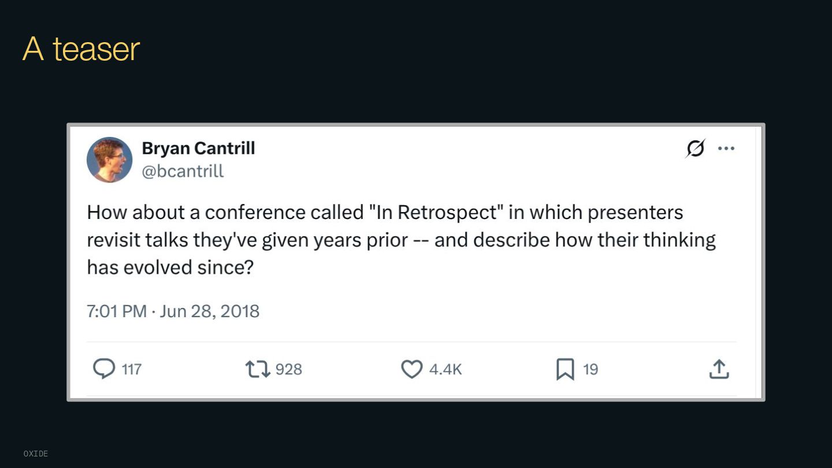Screen dimensions: 832x468
Task: Click the 117 replies count
Action: point(132,369)
